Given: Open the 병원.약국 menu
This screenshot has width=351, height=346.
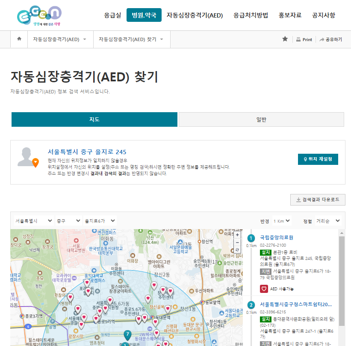Looking at the screenshot, I should pyautogui.click(x=144, y=15).
